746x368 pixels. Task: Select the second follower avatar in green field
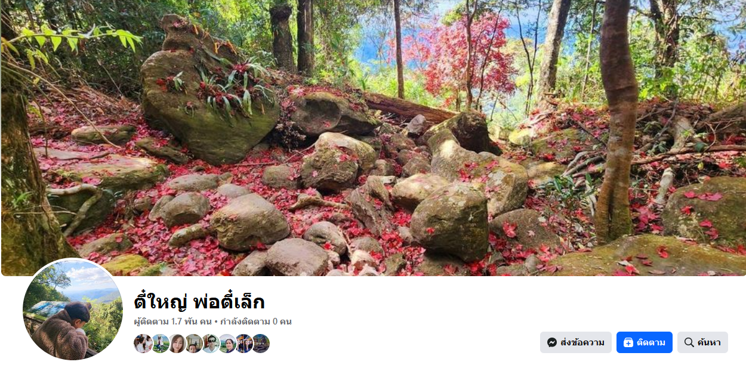(160, 344)
